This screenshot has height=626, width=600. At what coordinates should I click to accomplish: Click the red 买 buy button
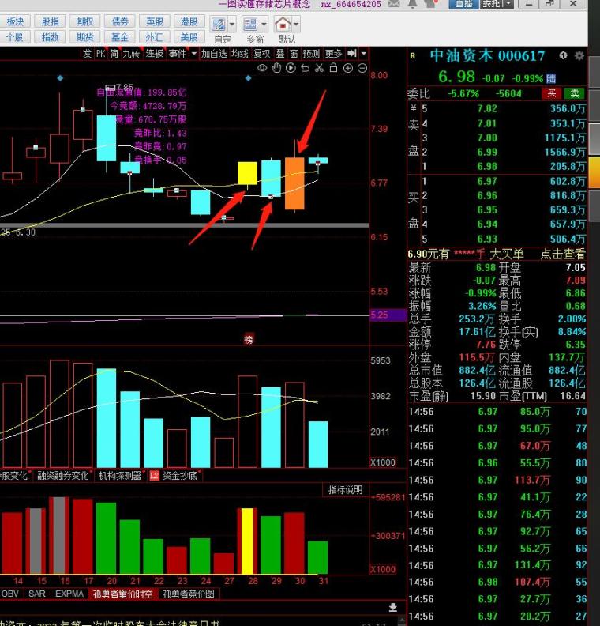click(552, 93)
